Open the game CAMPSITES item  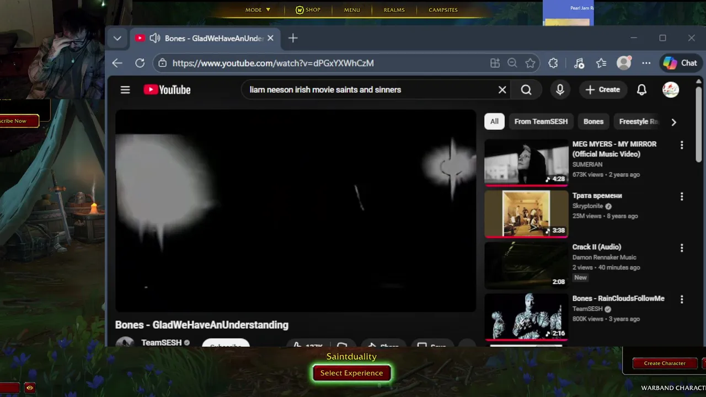(443, 10)
